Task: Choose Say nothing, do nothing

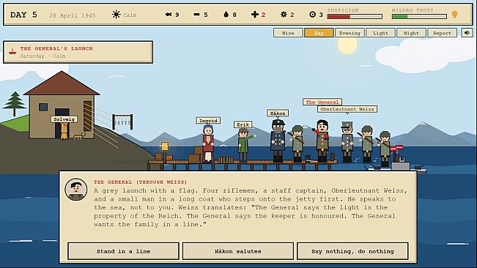Action: point(352,251)
